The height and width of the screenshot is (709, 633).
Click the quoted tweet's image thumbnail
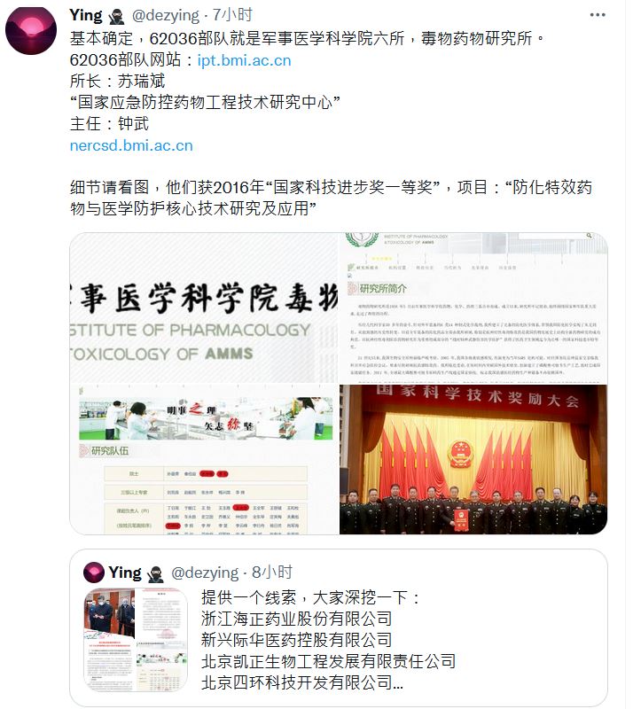pyautogui.click(x=136, y=639)
